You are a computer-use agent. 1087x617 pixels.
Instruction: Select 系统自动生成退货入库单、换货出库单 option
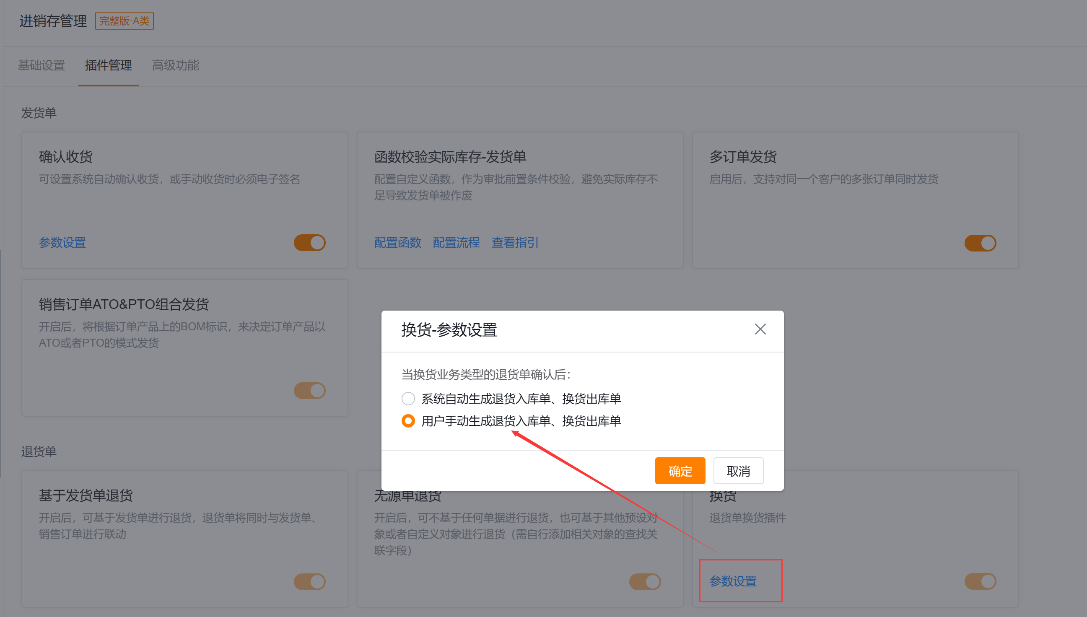click(408, 398)
